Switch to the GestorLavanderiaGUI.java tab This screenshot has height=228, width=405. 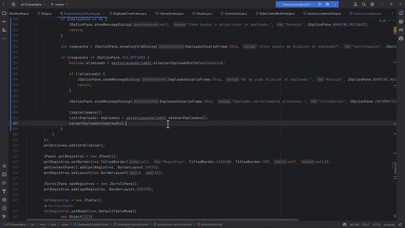coord(322,13)
